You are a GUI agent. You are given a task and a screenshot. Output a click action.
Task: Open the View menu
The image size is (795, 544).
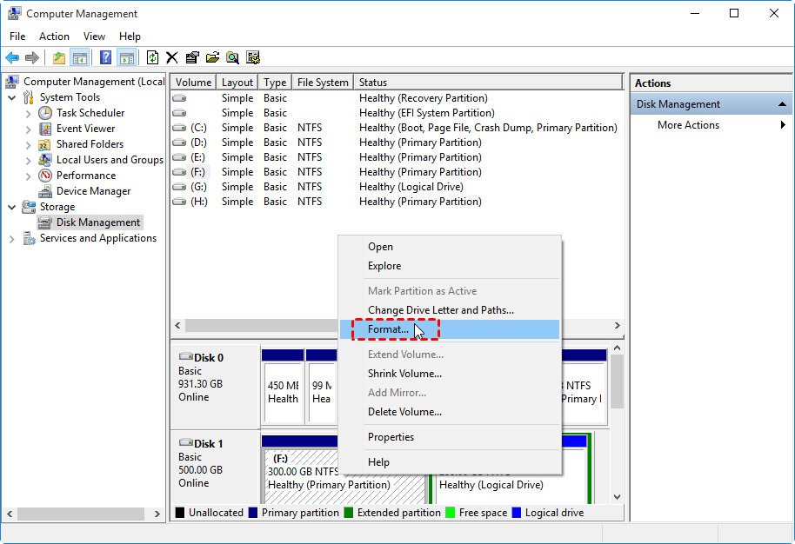pyautogui.click(x=94, y=36)
